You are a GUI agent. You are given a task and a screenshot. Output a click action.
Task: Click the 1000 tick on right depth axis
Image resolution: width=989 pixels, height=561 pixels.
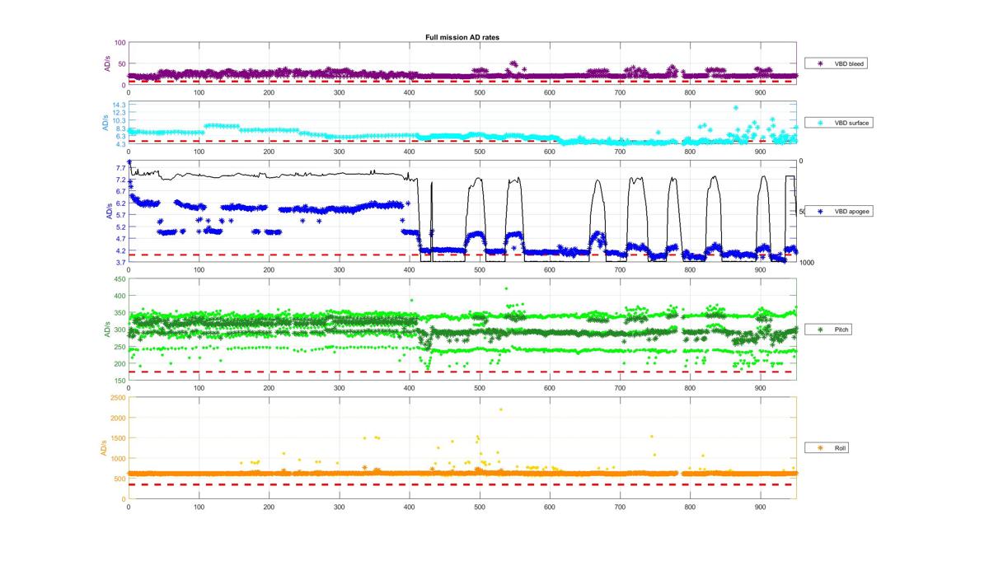click(x=808, y=263)
